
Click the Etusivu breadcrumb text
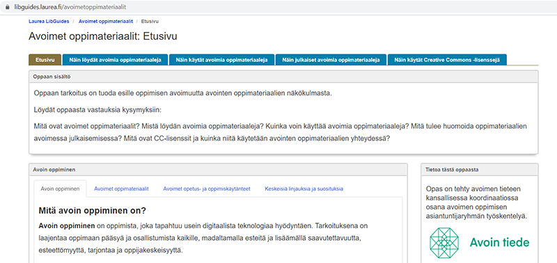pyautogui.click(x=150, y=22)
